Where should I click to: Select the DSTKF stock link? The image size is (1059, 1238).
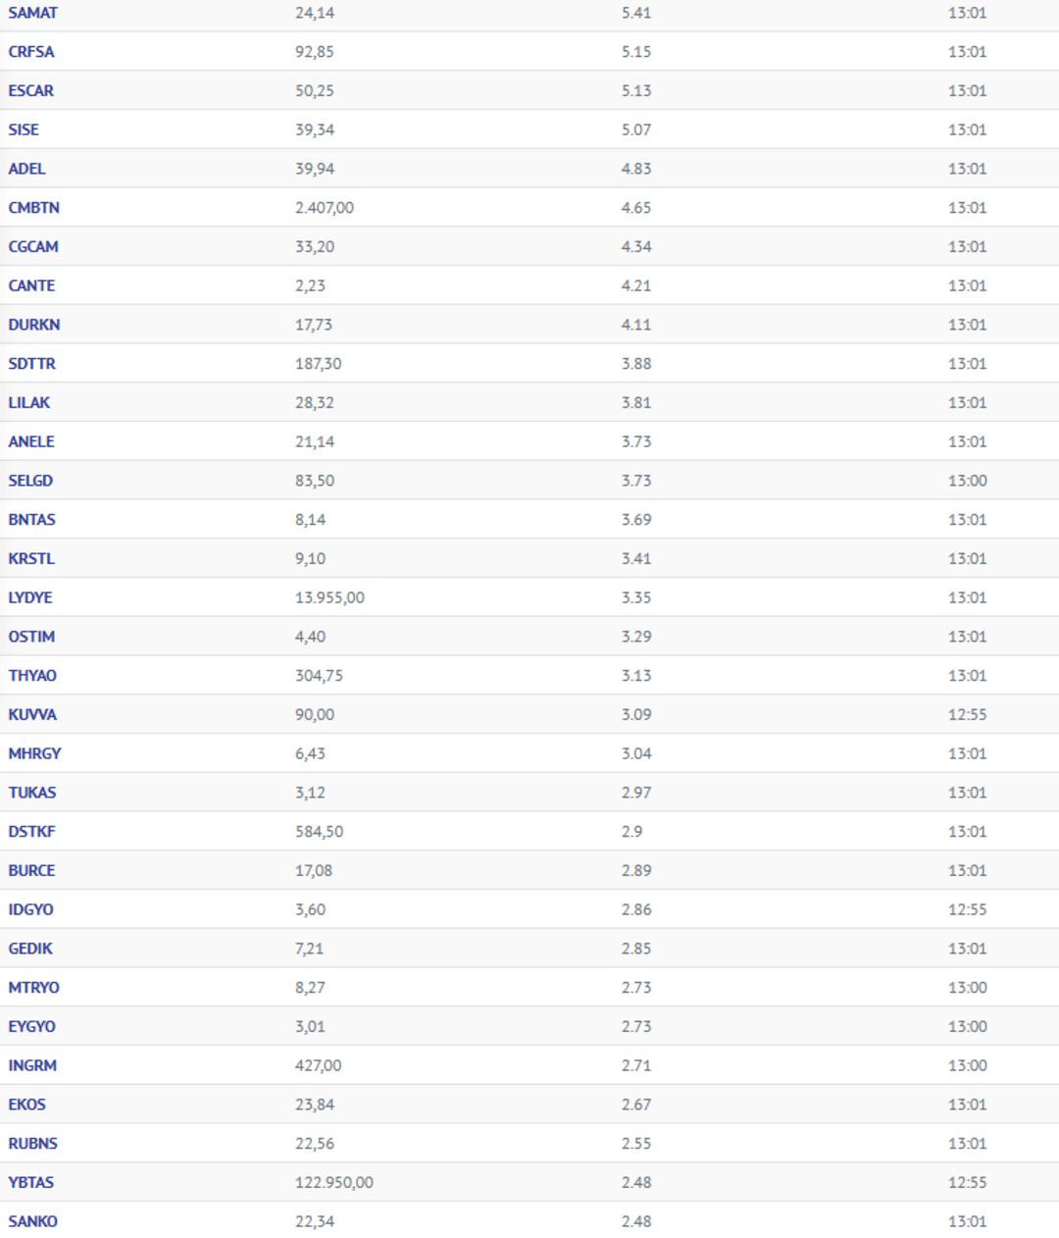[32, 832]
